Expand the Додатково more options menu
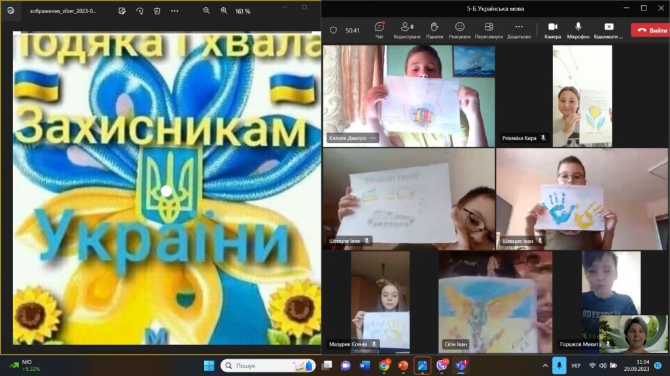 click(x=519, y=29)
